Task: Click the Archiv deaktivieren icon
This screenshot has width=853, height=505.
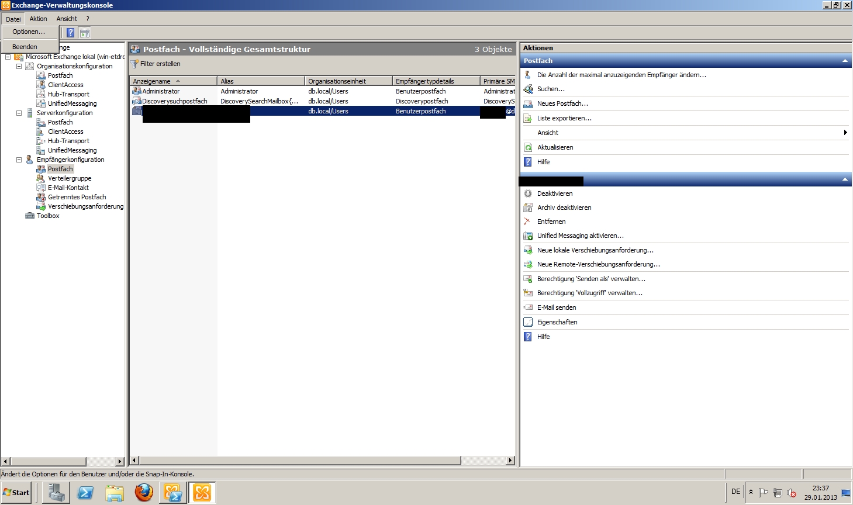Action: [527, 207]
